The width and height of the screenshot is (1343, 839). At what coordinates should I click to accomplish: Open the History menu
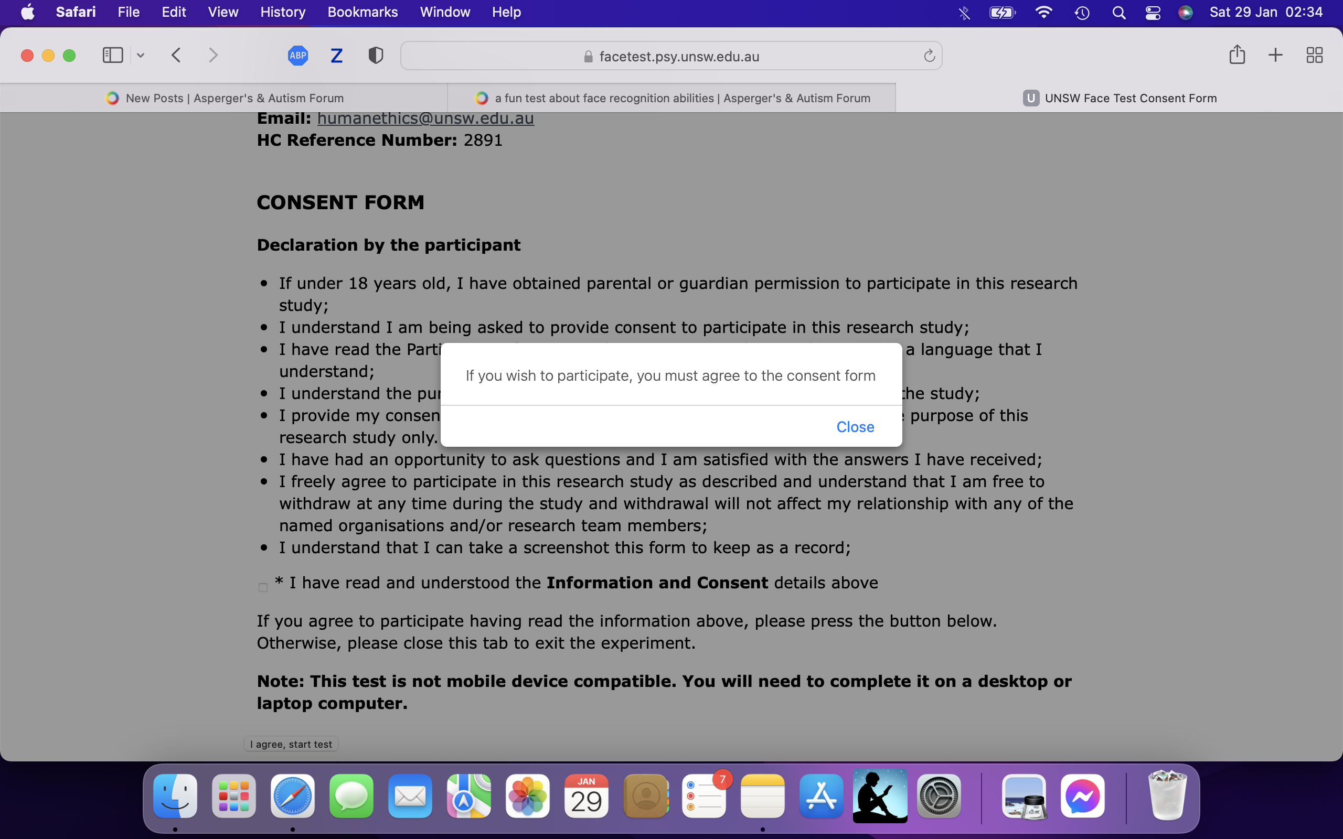click(282, 12)
